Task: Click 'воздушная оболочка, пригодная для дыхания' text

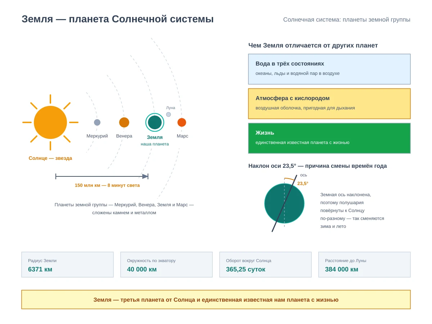Action: [305, 108]
